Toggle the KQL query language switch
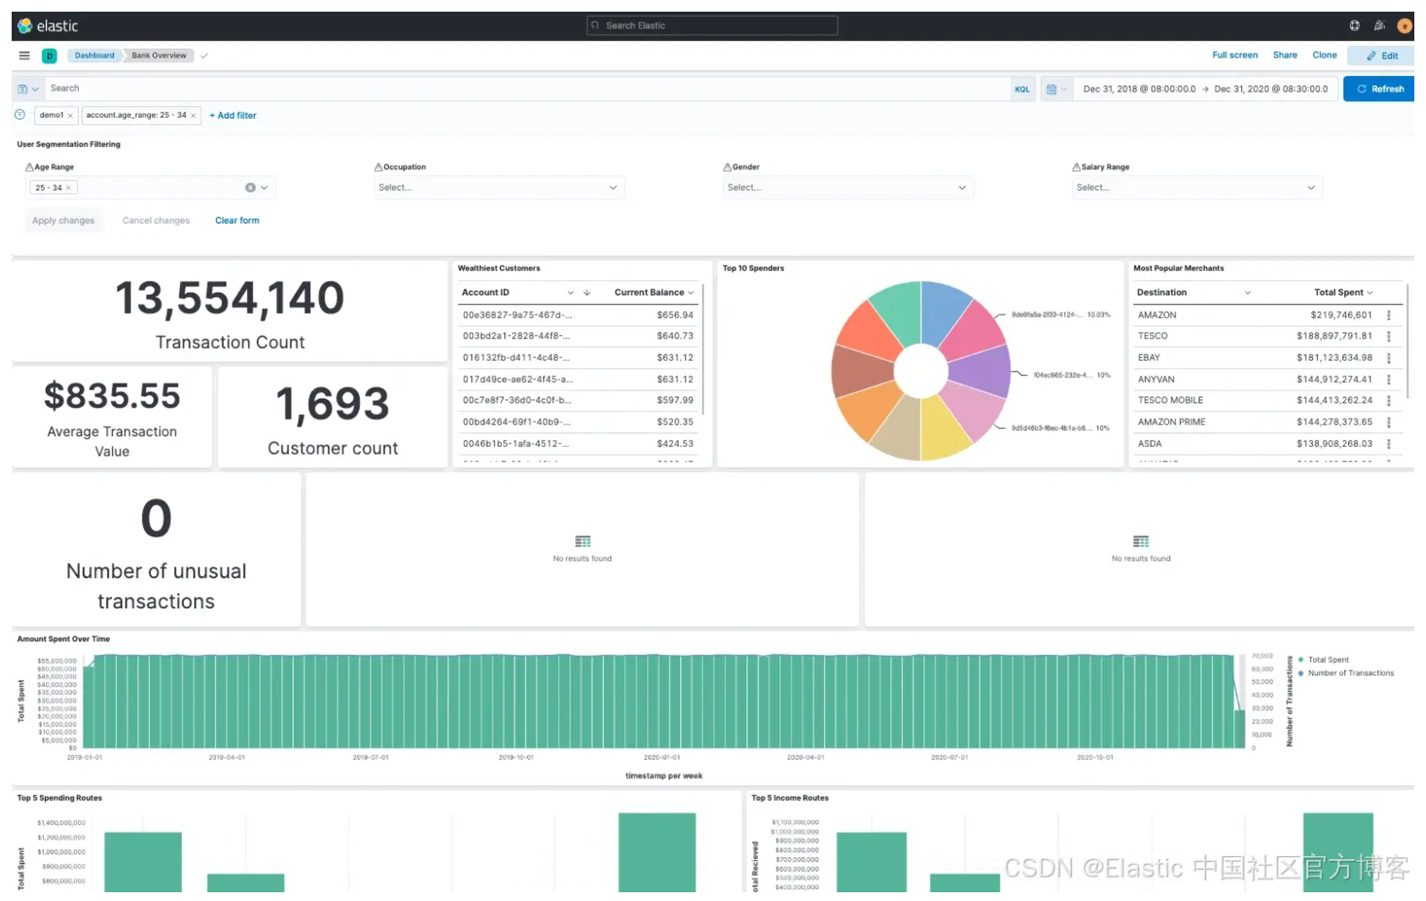 1022,88
